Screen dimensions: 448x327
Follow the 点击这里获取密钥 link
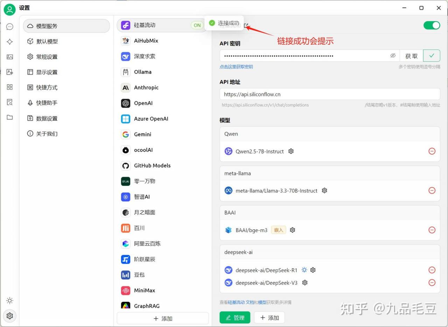coord(236,67)
